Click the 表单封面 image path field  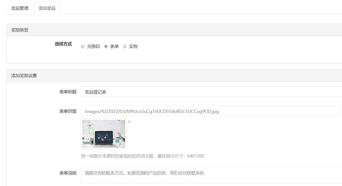click(x=210, y=111)
